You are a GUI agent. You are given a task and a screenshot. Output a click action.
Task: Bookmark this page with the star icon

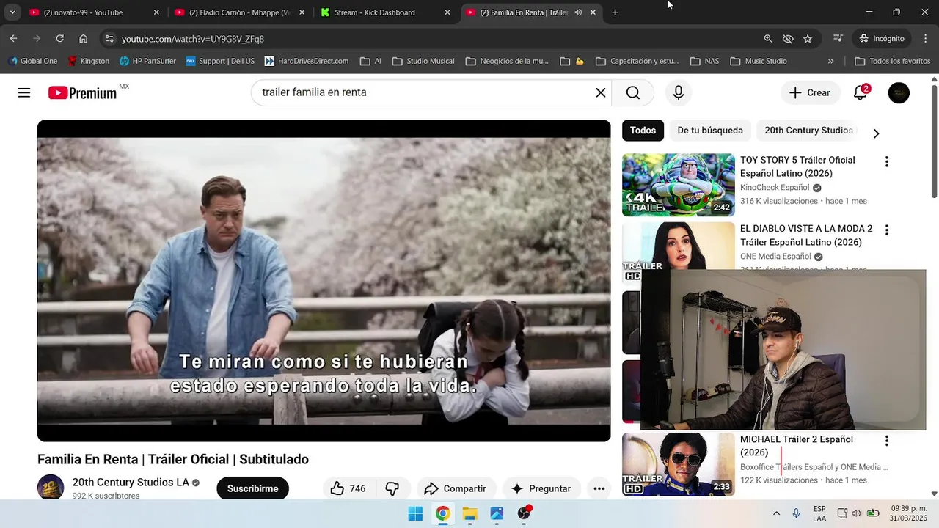click(808, 38)
